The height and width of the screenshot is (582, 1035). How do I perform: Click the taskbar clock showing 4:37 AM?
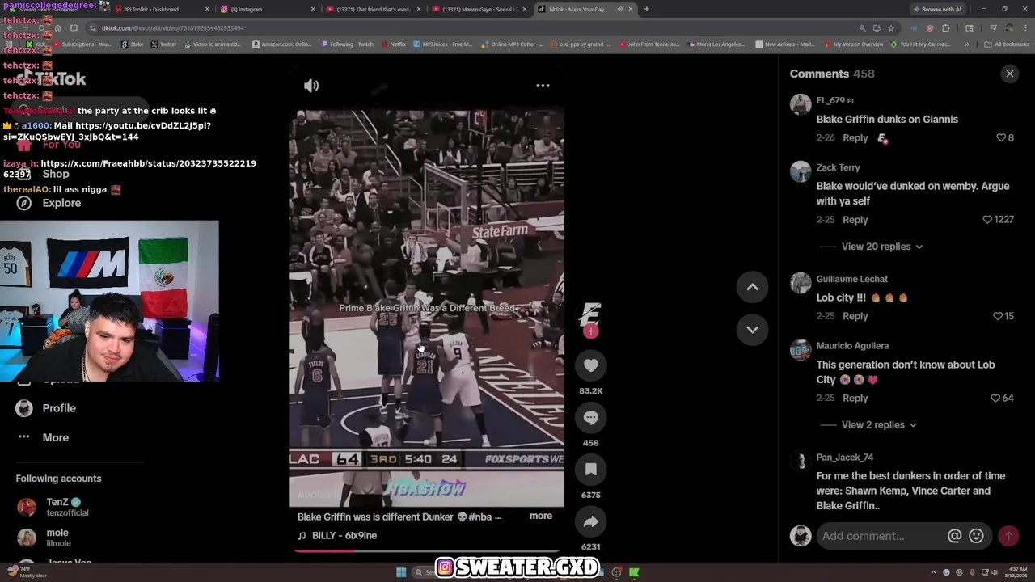1017,572
